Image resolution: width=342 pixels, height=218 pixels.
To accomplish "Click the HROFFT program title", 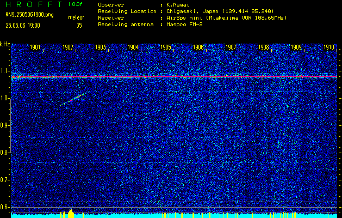I will [x=34, y=4].
